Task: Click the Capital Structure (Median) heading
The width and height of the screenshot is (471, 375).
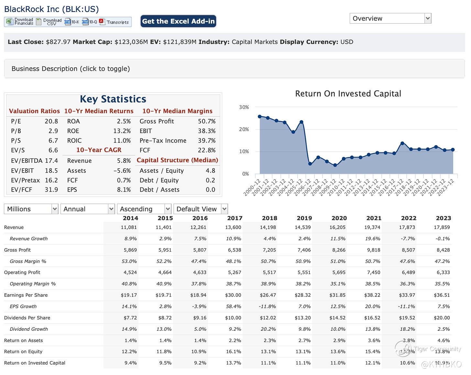Action: [177, 160]
